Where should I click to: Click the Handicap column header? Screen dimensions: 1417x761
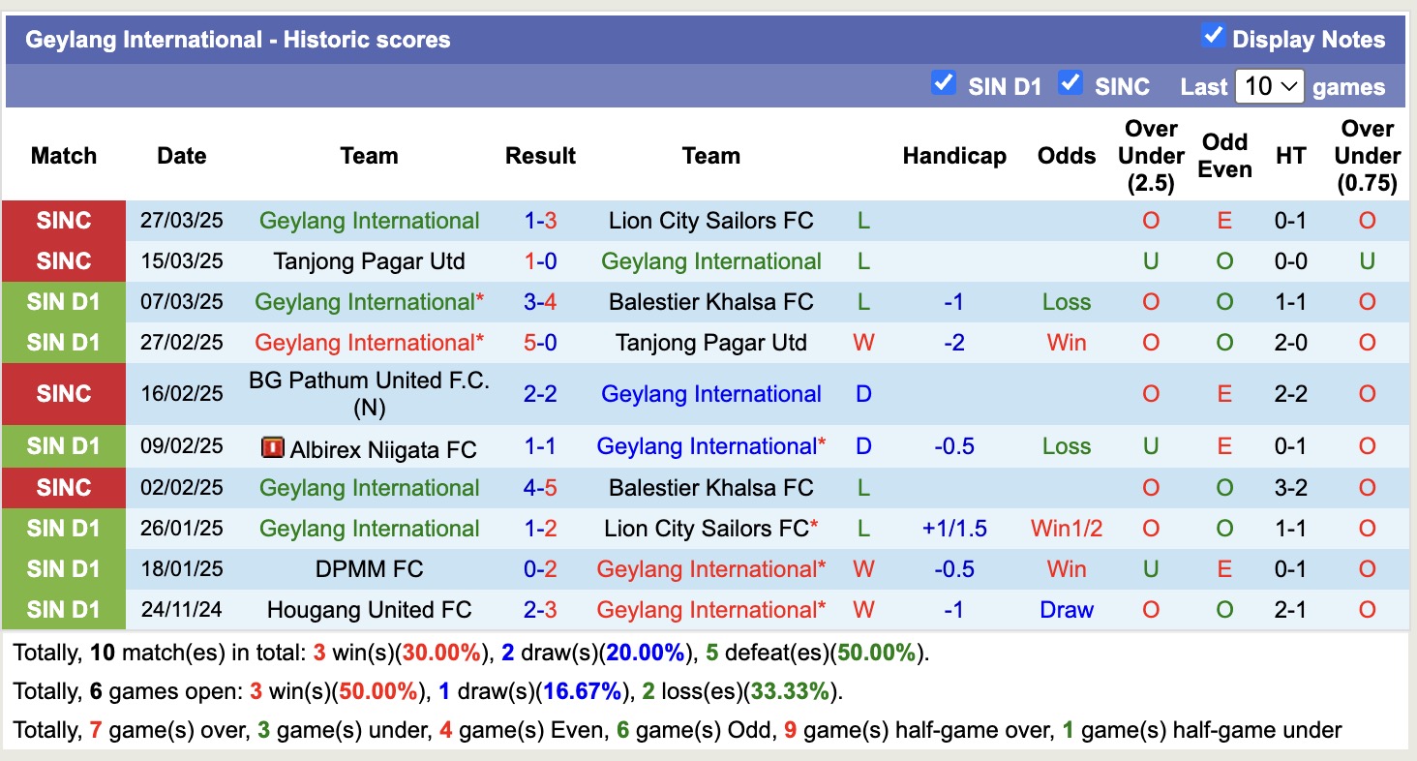click(x=953, y=156)
